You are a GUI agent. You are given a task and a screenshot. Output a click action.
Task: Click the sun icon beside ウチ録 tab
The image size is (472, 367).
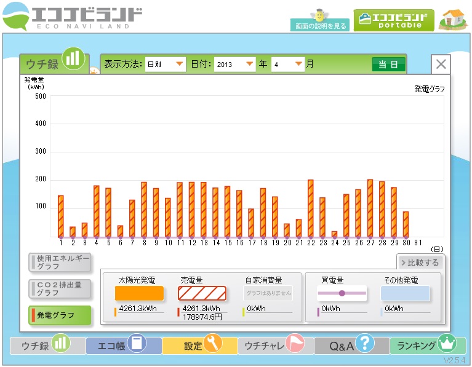(x=95, y=71)
